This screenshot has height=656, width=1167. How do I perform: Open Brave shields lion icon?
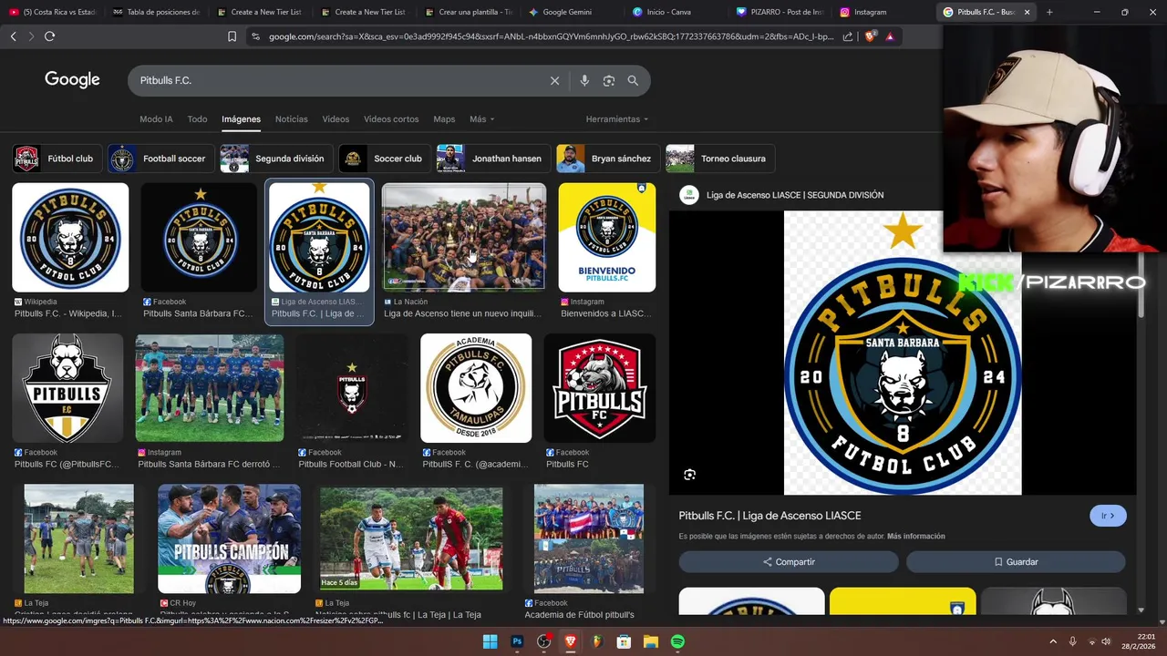pos(871,36)
